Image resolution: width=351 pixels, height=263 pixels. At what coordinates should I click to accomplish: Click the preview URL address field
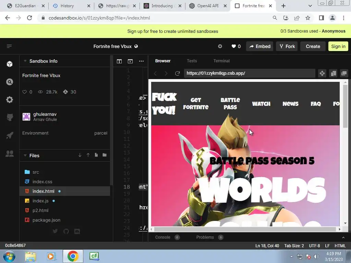250,73
